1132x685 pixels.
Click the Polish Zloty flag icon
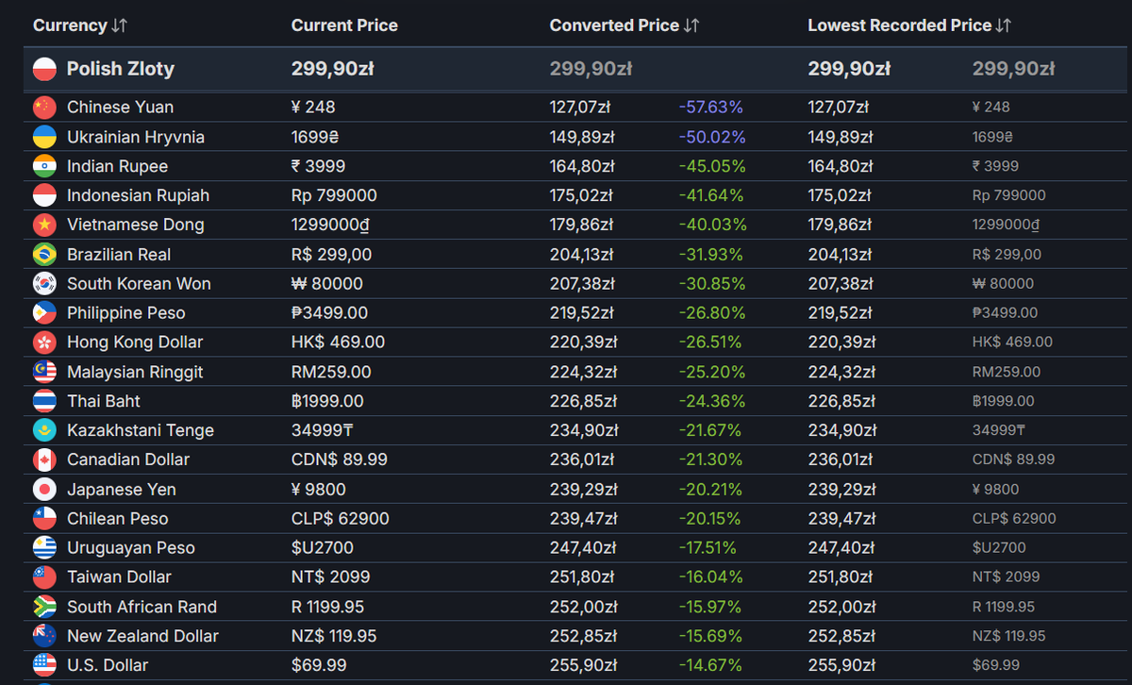(x=45, y=69)
